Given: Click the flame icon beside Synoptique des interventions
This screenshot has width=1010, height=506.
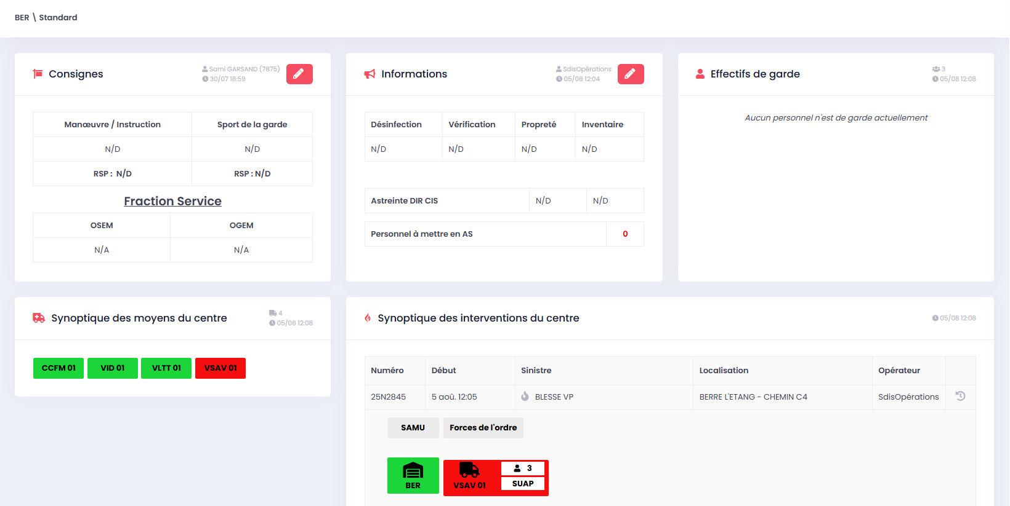Looking at the screenshot, I should pyautogui.click(x=368, y=318).
